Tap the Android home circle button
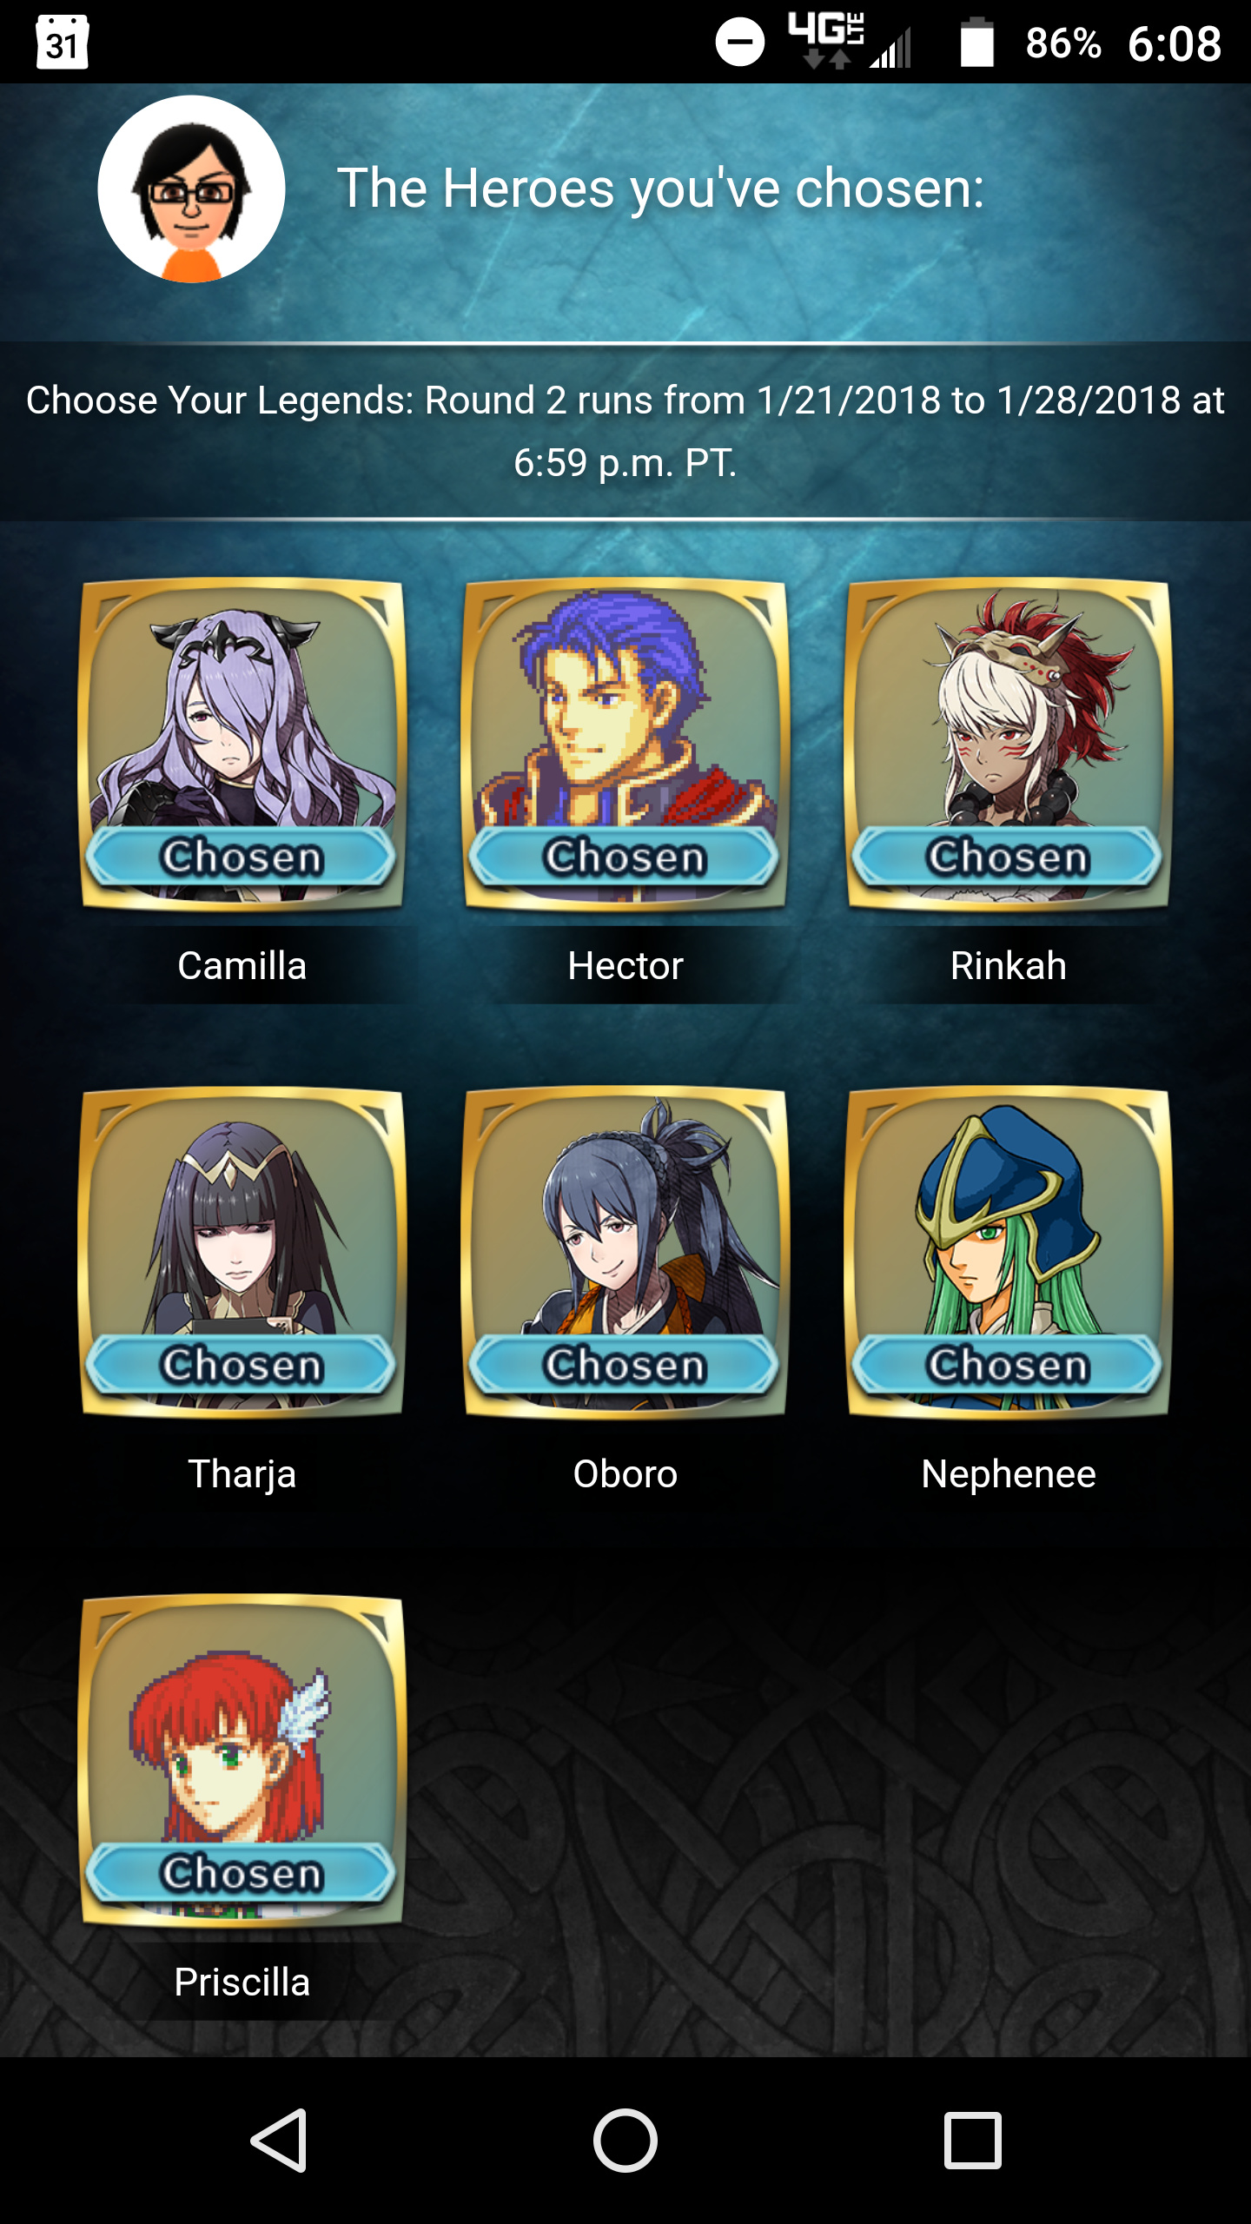 (625, 2141)
